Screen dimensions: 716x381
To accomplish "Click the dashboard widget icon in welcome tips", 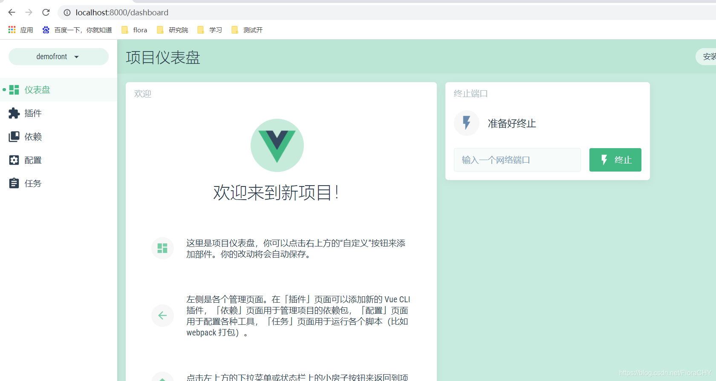I will 162,248.
